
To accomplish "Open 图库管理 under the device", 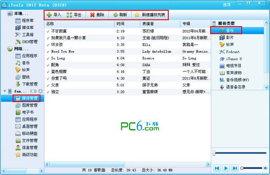I will point(27,105).
